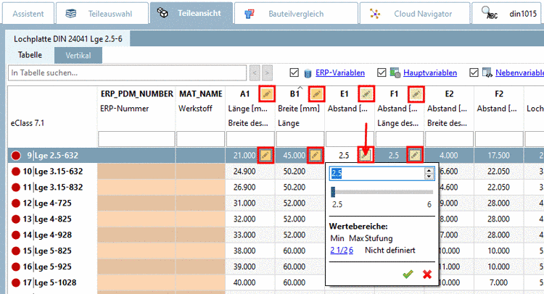
Task: Select the Teileansicht tab
Action: click(191, 13)
